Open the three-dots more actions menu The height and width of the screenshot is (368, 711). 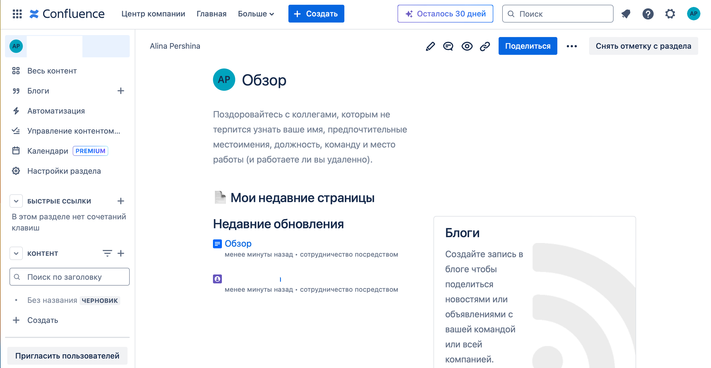(x=572, y=46)
